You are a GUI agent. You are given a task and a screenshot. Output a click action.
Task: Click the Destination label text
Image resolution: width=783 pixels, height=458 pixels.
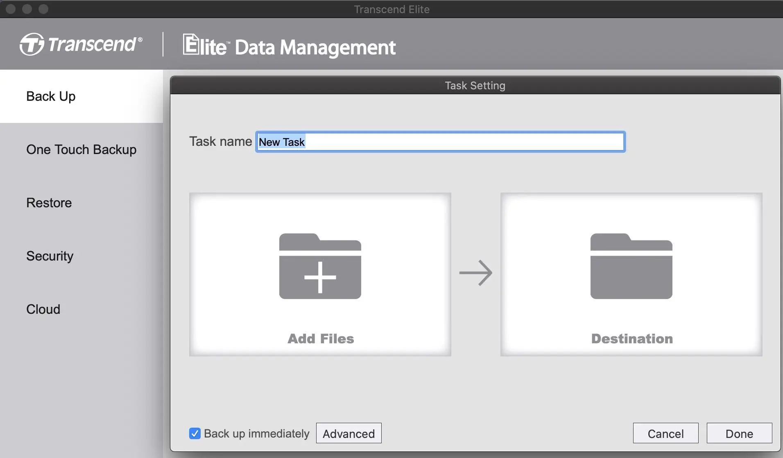(x=631, y=339)
